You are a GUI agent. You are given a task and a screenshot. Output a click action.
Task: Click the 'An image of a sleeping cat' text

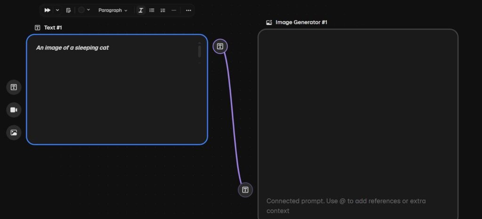(72, 47)
